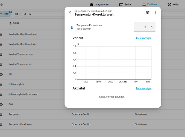Screen dimensions: 185x137
Task: Click the Geräte devices icon
Action: point(121,5)
